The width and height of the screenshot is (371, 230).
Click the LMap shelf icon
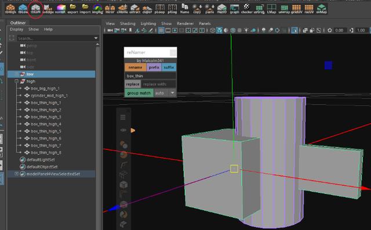271,9
